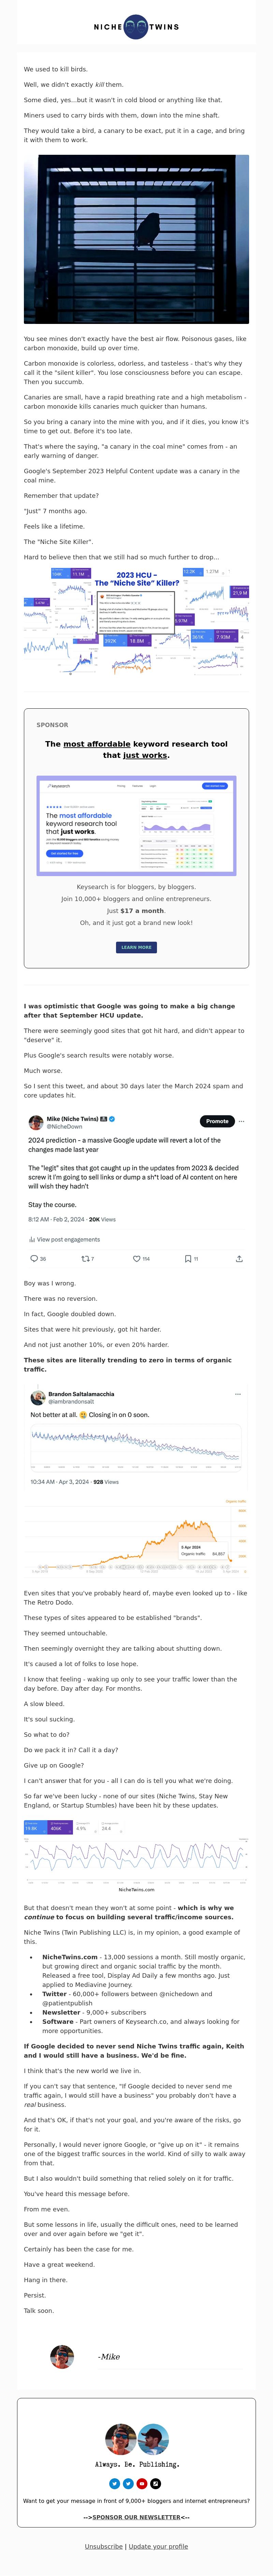Follow the 'most affordable' sponsor link

pos(97,744)
